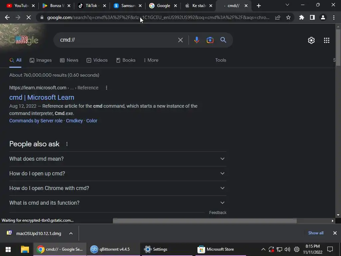Share this page via address bar icon

pos(278,17)
